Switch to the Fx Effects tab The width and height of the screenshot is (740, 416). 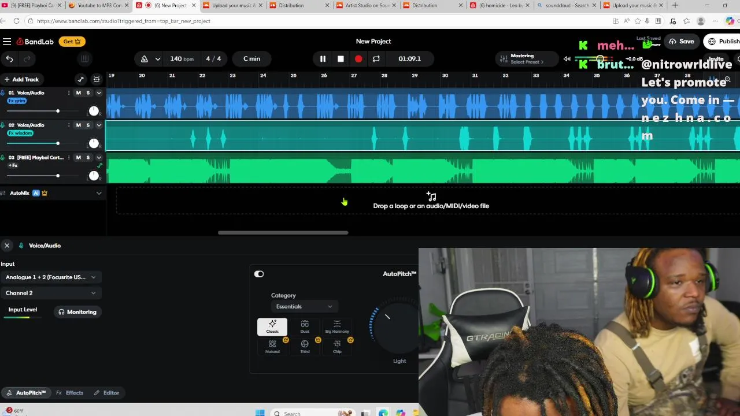70,393
